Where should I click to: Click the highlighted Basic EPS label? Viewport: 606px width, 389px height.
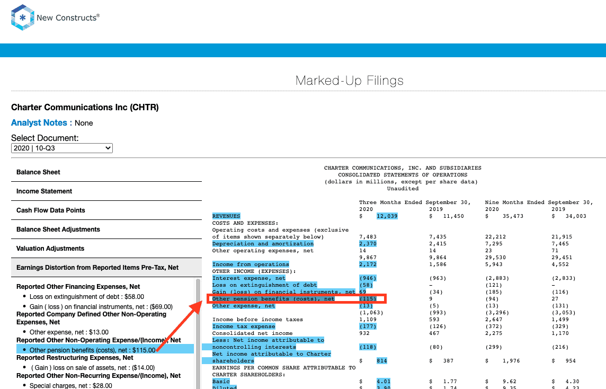(x=221, y=381)
